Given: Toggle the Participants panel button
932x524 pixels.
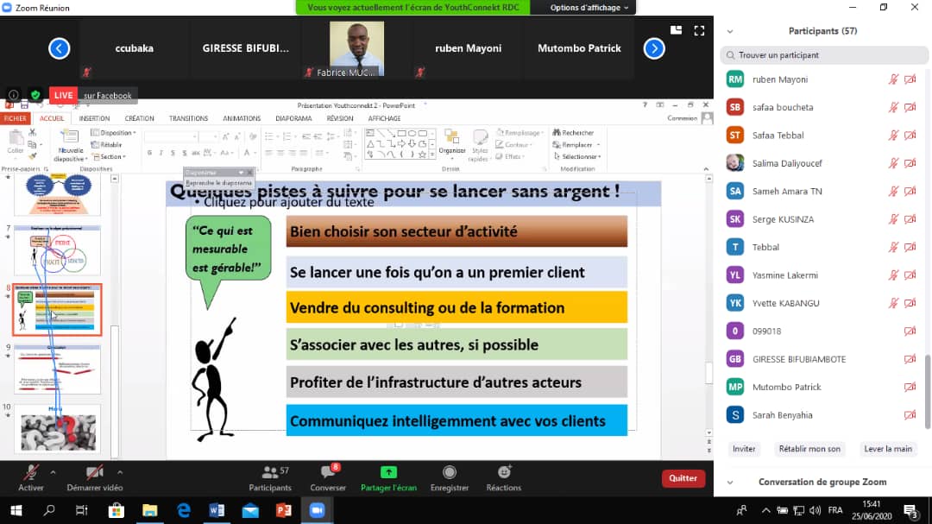Looking at the screenshot, I should click(x=270, y=477).
